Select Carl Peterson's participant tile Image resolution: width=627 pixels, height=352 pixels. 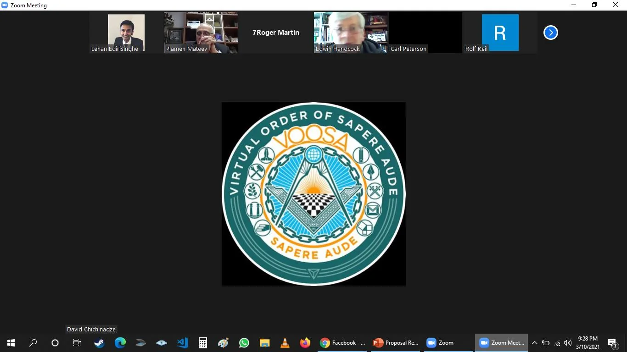(425, 33)
